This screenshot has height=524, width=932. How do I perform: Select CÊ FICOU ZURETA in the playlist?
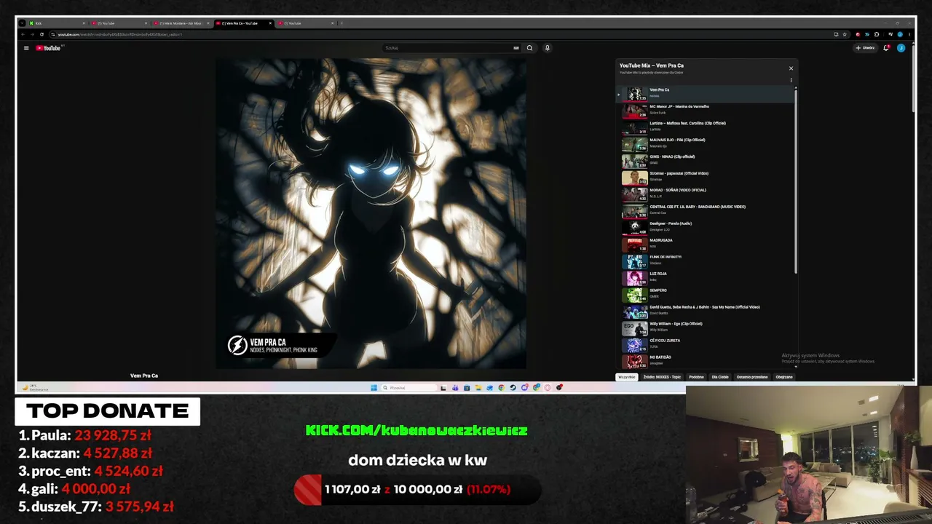(x=705, y=344)
